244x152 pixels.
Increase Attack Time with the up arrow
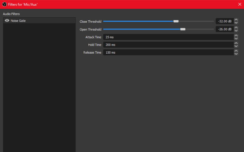click(236, 35)
